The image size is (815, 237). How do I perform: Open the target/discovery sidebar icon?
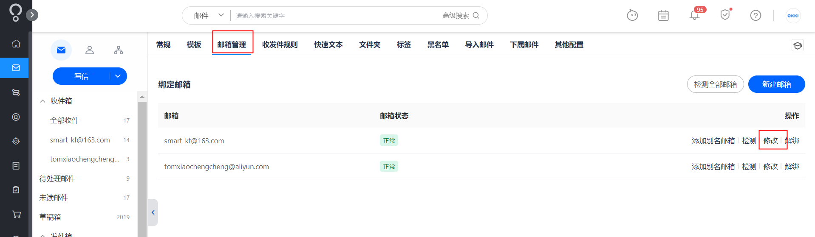point(16,141)
